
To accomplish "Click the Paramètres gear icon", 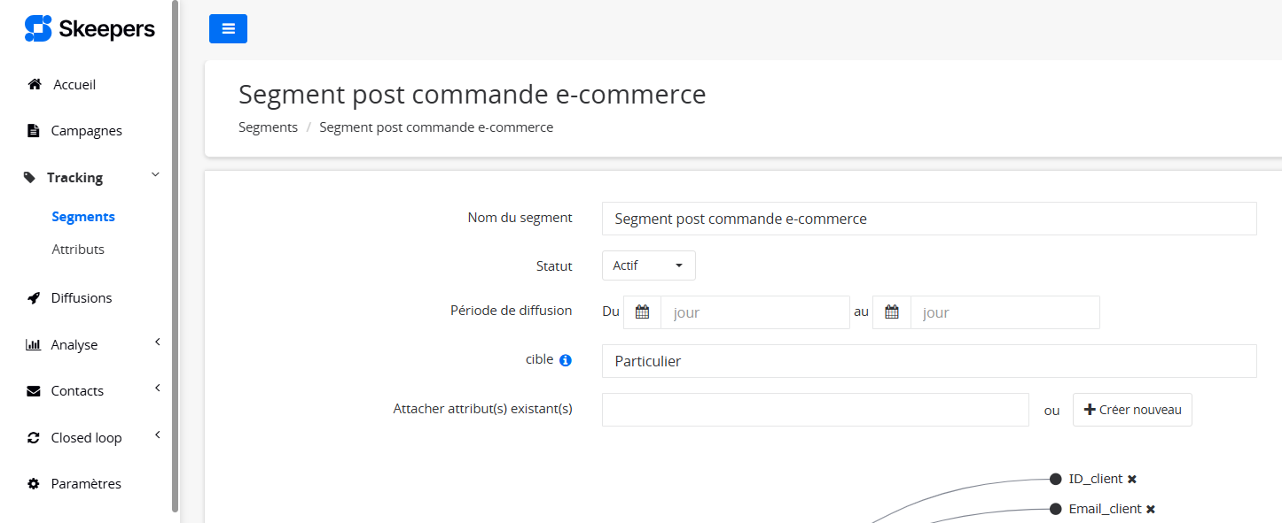I will tap(34, 484).
